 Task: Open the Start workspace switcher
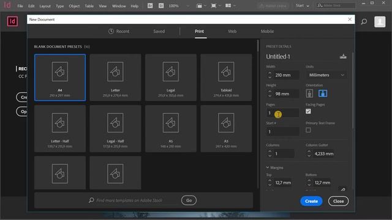tap(302, 5)
